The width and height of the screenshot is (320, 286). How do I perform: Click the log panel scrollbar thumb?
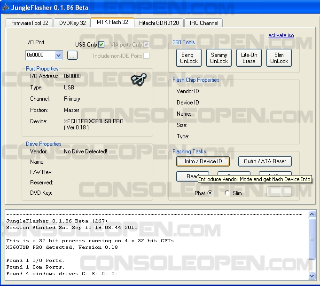click(312, 239)
